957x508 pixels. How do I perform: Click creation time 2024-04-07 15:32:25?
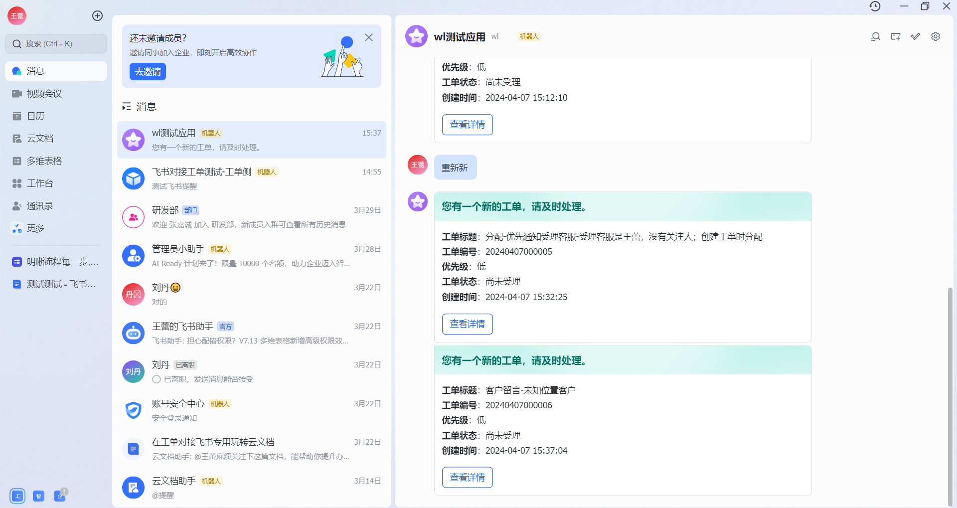point(526,297)
